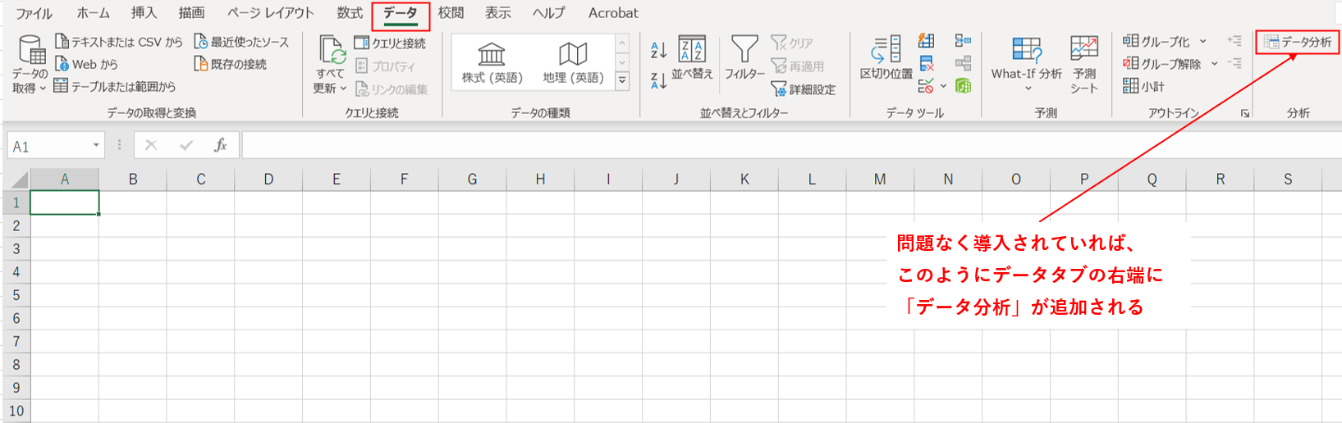Sort ascending with the A-Z icon
Viewport: 1342px width, 423px height.
(x=658, y=50)
